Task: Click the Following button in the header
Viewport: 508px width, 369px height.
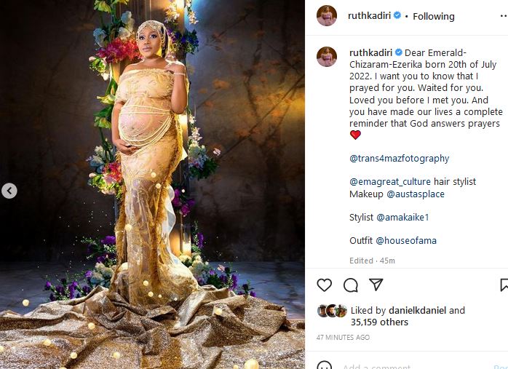Action: (x=433, y=16)
